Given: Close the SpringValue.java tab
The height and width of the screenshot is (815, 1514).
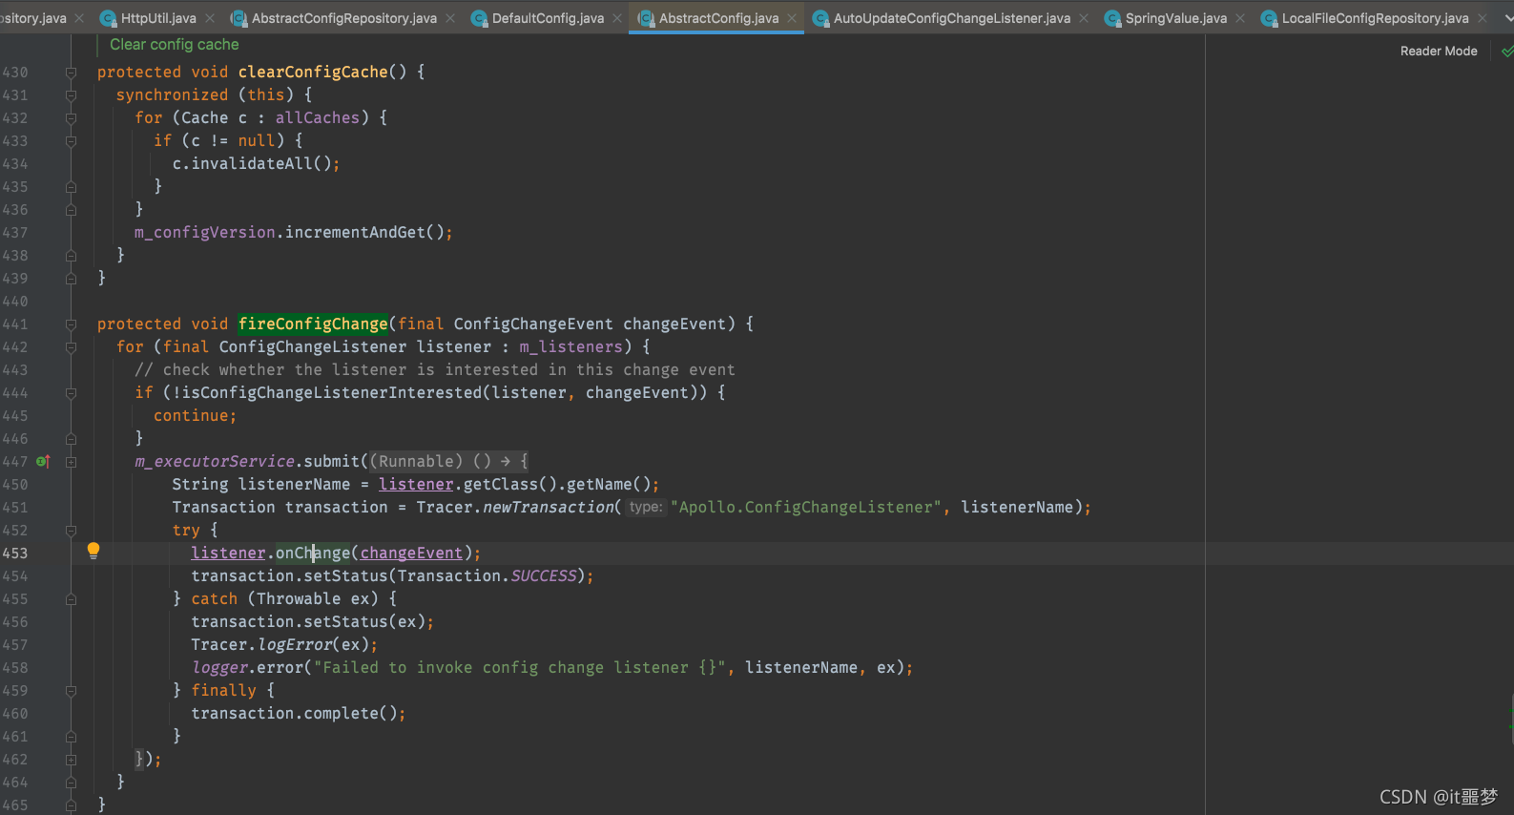Looking at the screenshot, I should click(1240, 18).
